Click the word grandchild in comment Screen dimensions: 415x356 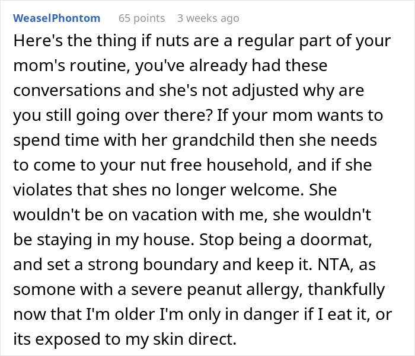(213, 140)
